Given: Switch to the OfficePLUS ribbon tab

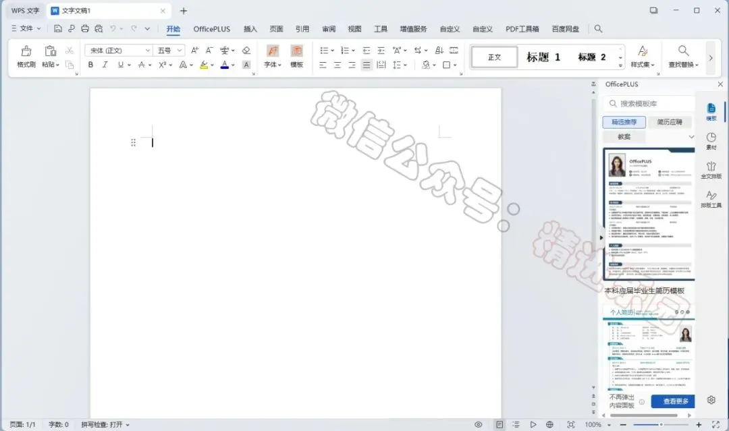Looking at the screenshot, I should pos(211,29).
